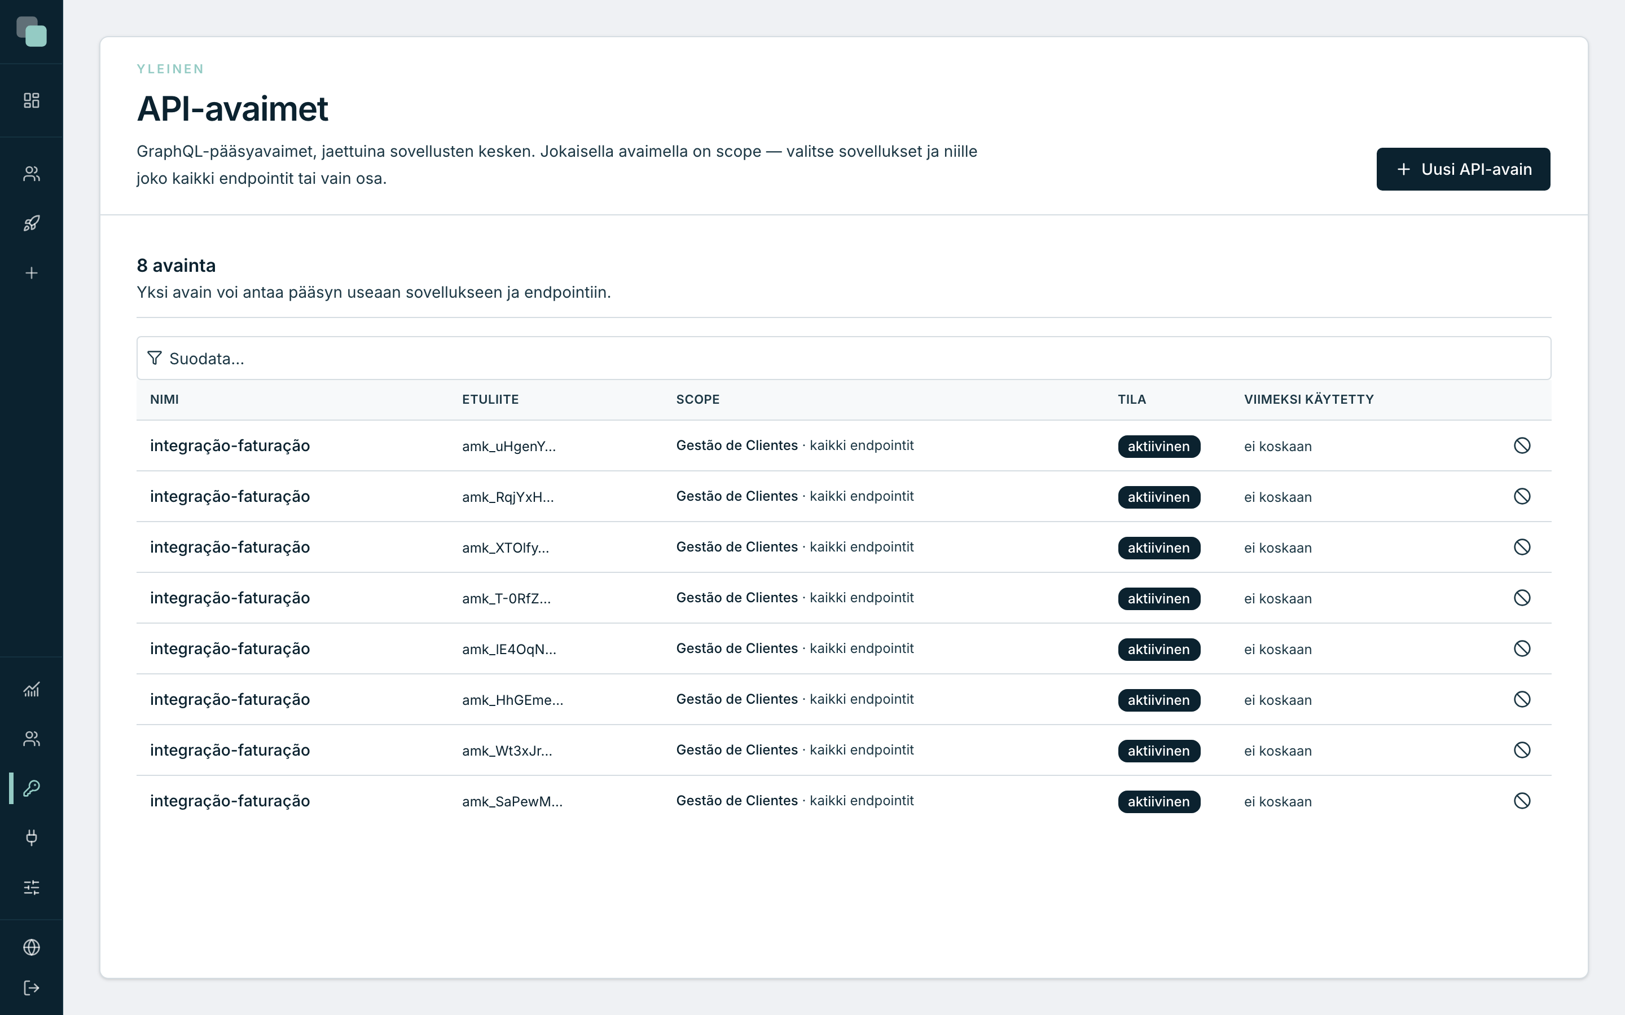Click the key name in amk_HhGEme row
The width and height of the screenshot is (1625, 1015).
230,699
